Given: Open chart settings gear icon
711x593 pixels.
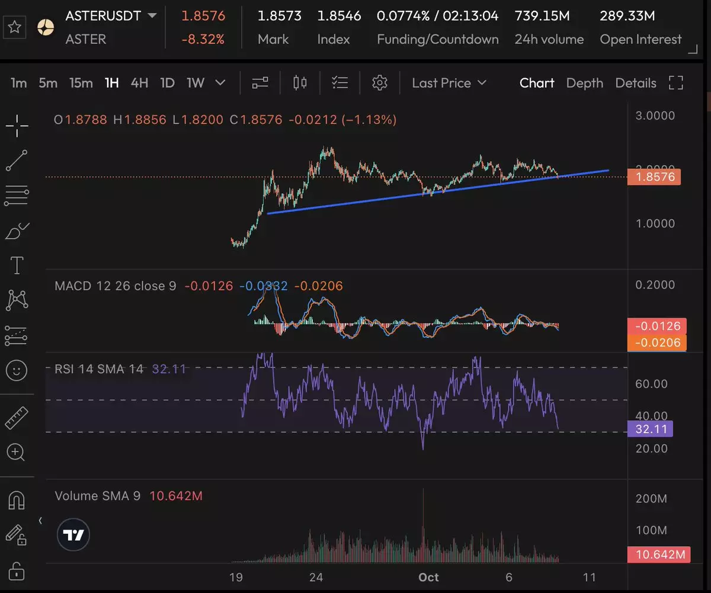Looking at the screenshot, I should (380, 83).
